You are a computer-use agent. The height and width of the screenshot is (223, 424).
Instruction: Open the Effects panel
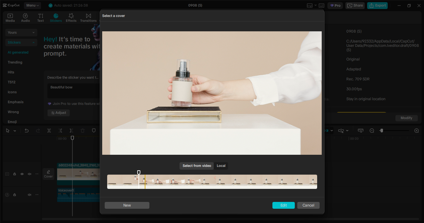pos(71,18)
